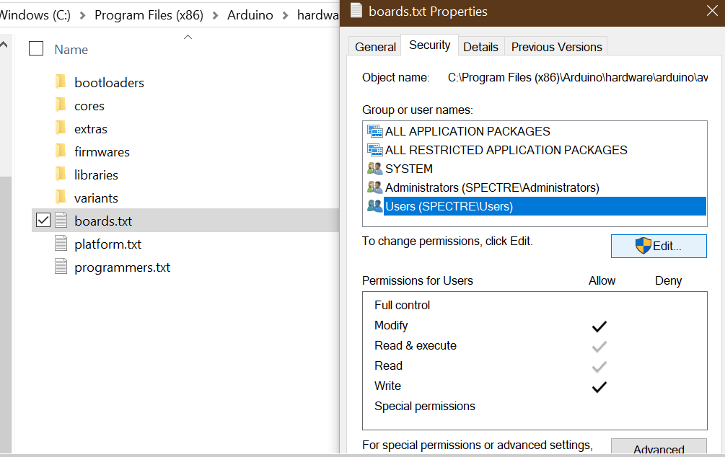Switch to the General tab
This screenshot has height=457, width=725.
click(375, 47)
